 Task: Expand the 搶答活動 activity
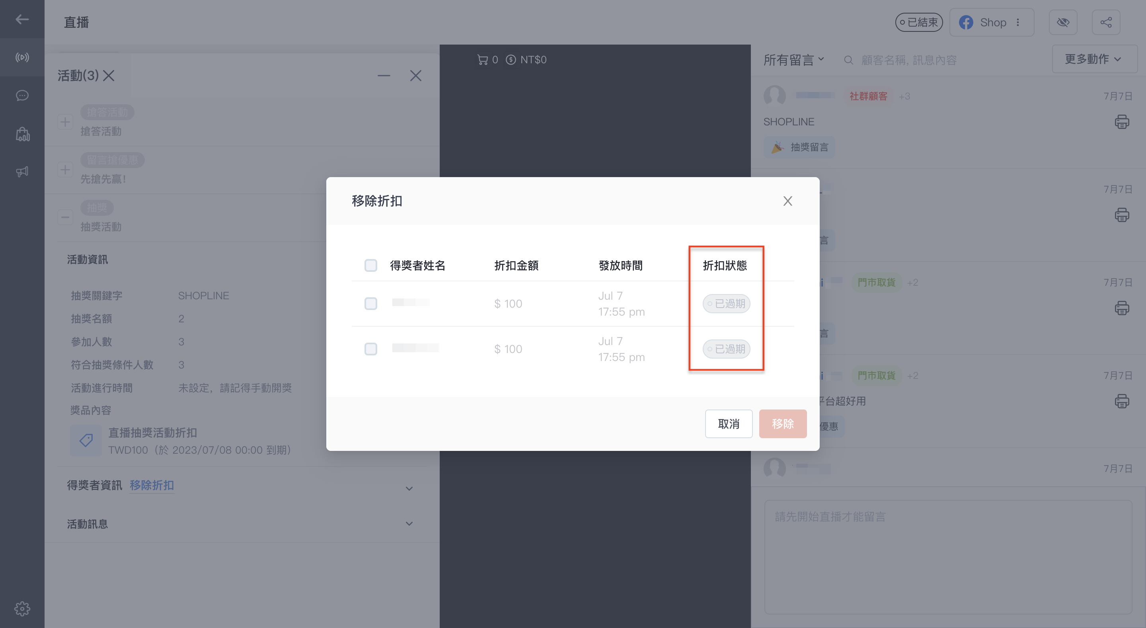point(65,122)
